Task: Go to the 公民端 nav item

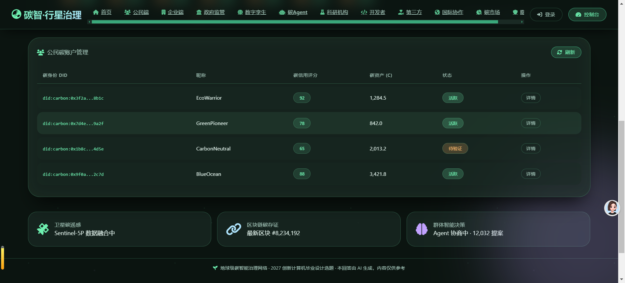Action: point(137,12)
